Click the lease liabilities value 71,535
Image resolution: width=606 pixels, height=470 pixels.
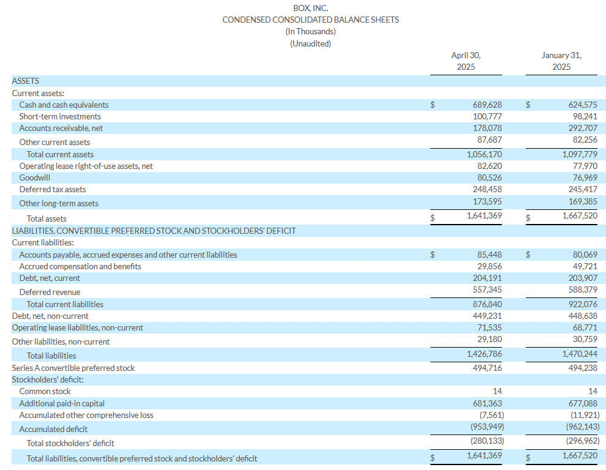[489, 327]
